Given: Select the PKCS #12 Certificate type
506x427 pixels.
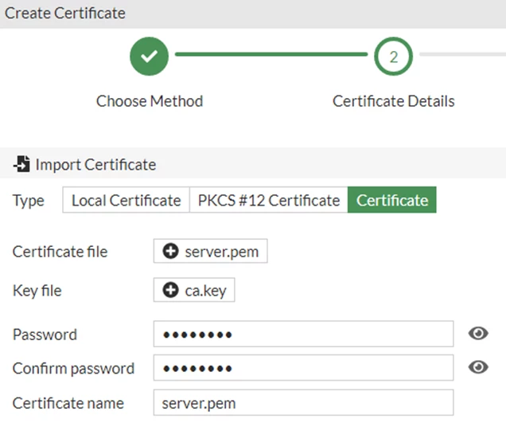Looking at the screenshot, I should [x=269, y=200].
